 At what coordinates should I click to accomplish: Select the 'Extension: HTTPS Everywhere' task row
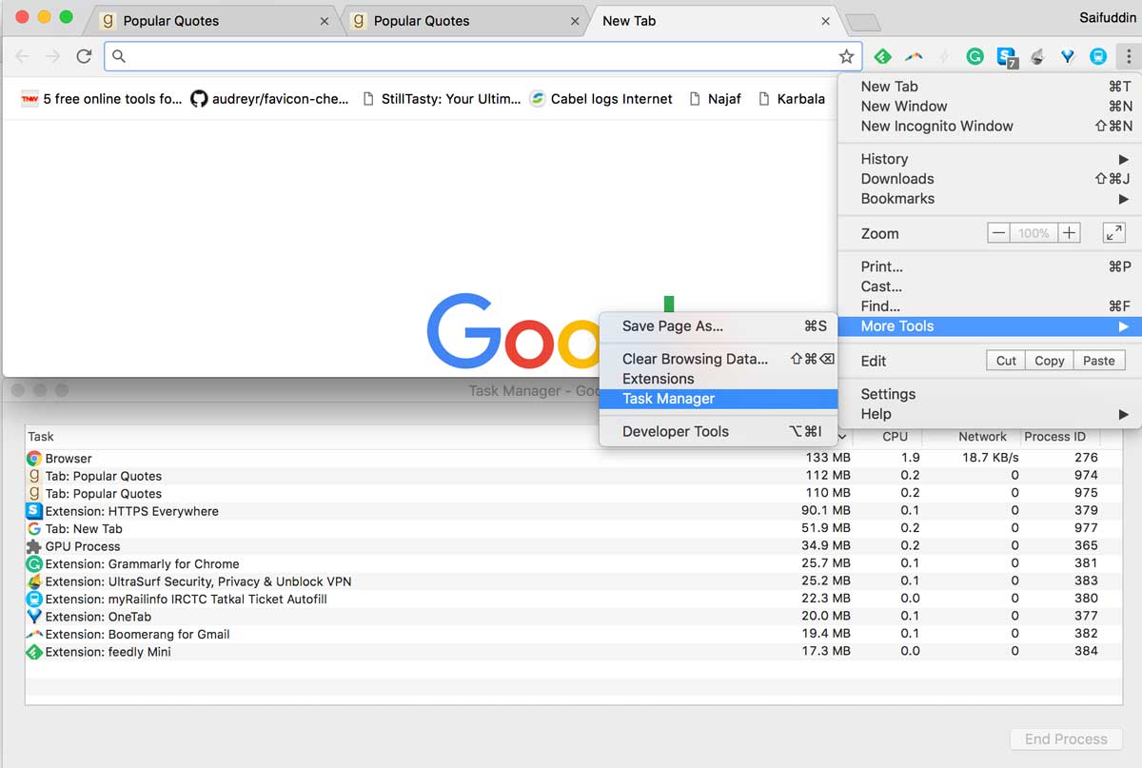point(574,511)
